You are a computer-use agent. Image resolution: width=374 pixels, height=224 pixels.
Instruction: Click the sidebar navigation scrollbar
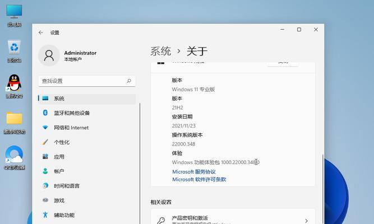tap(140, 163)
